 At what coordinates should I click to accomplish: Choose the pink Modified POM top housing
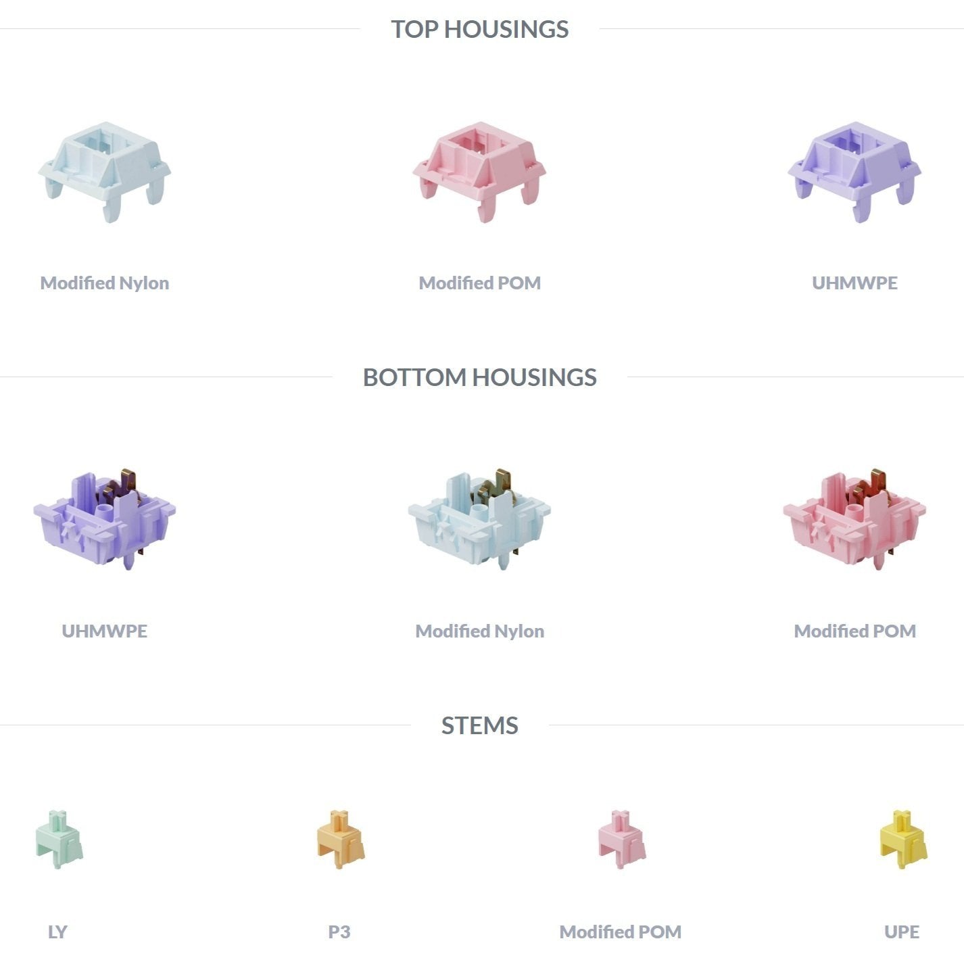click(479, 172)
